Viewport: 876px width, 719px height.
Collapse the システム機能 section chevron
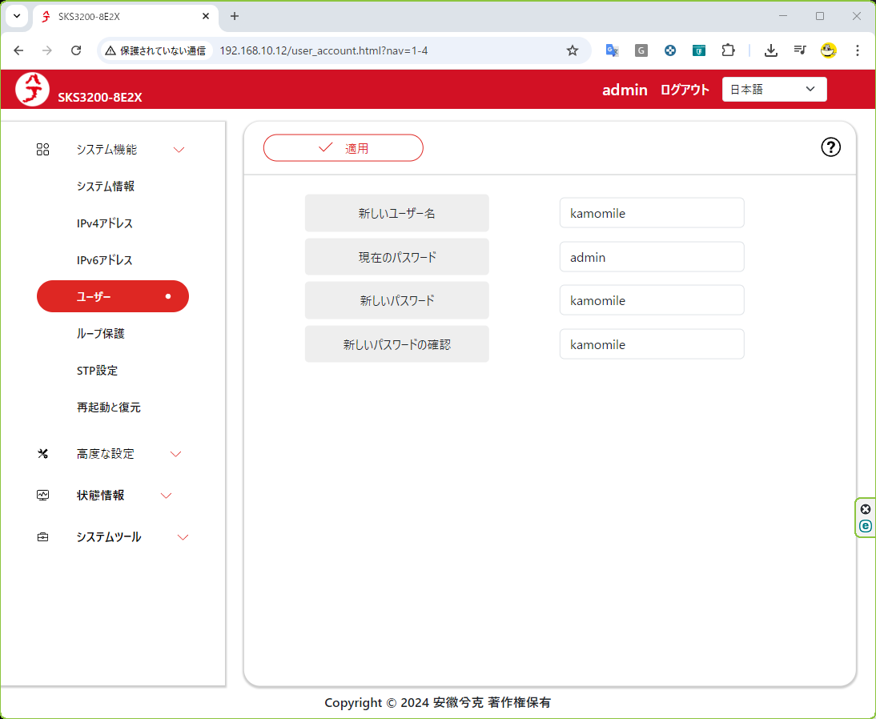(x=179, y=150)
